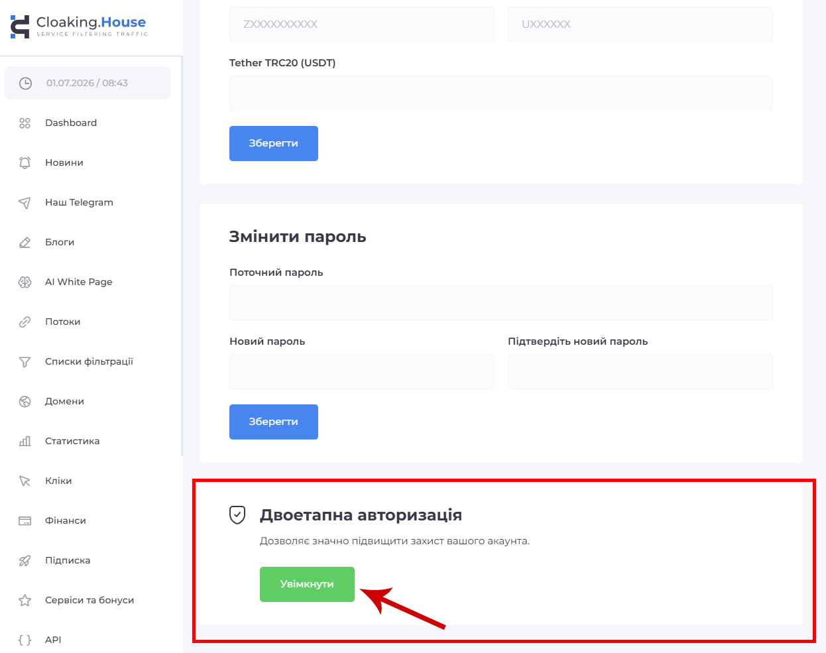Viewport: 826px width, 653px height.
Task: Go to Наш Telegram
Action: point(79,202)
